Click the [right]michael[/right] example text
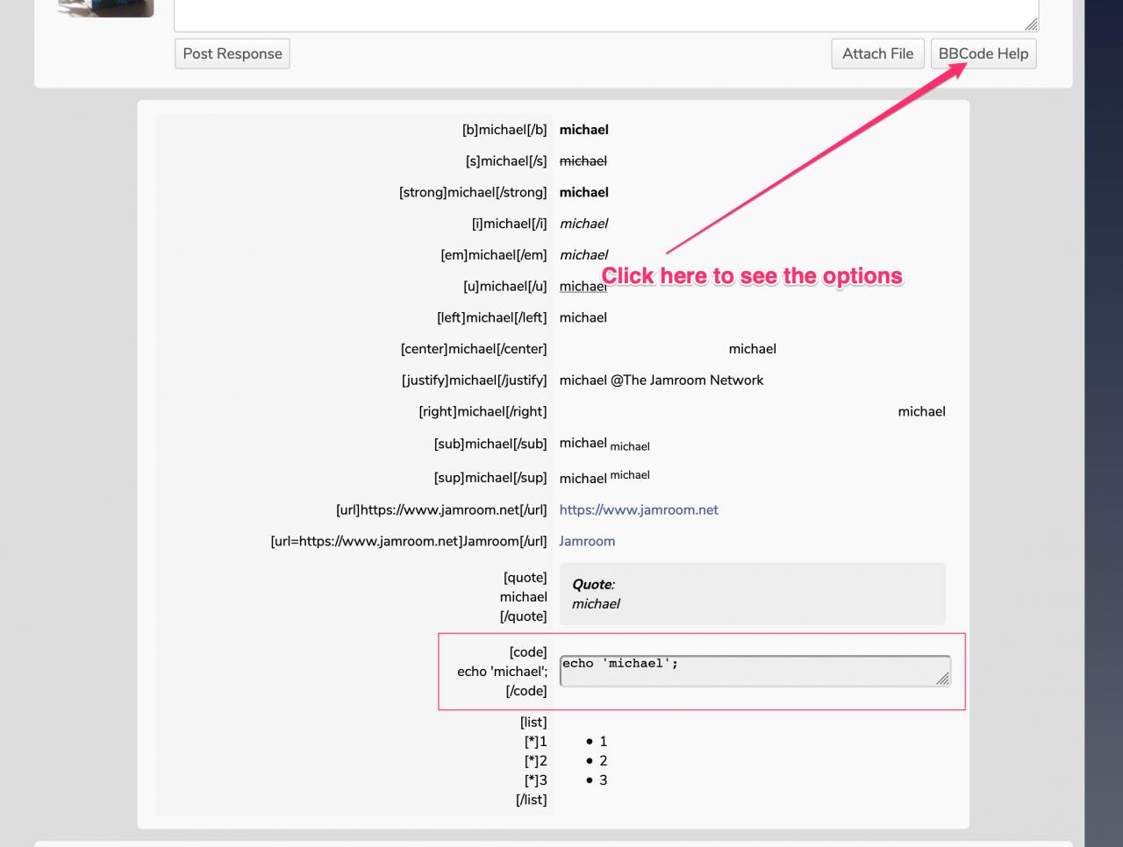Image resolution: width=1123 pixels, height=847 pixels. (483, 411)
